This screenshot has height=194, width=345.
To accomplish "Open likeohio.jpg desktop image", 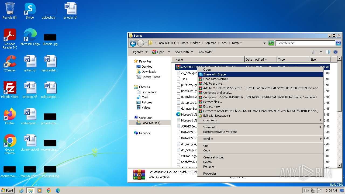I will (50, 39).
